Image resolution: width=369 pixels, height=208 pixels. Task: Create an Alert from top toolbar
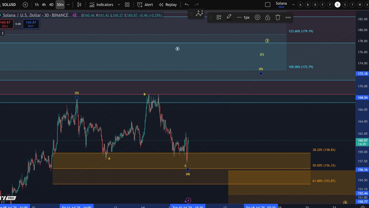click(x=145, y=5)
